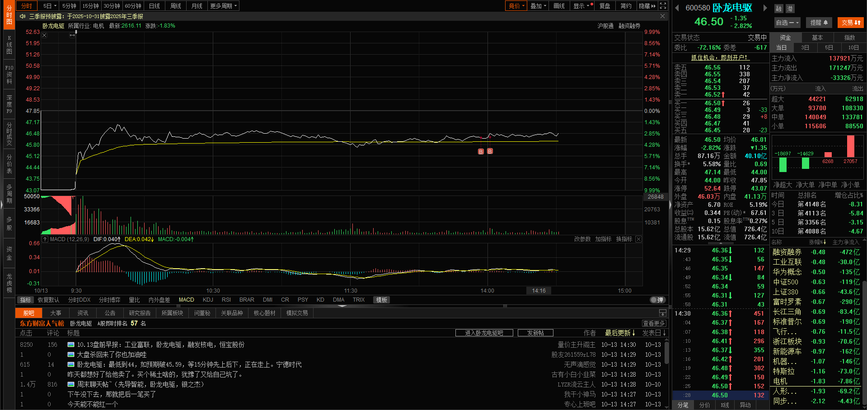The height and width of the screenshot is (410, 867).
Task: Close the MACD indicator panel
Action: 638,239
